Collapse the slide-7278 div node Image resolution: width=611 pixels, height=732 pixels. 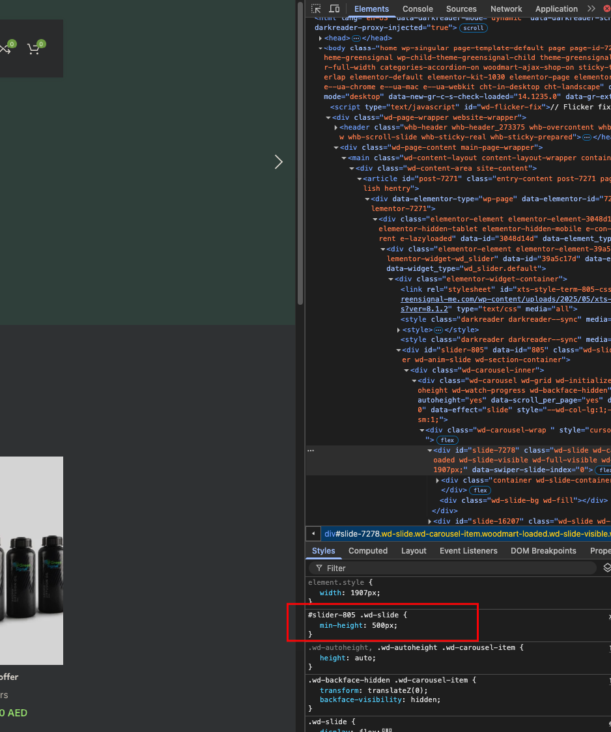429,451
